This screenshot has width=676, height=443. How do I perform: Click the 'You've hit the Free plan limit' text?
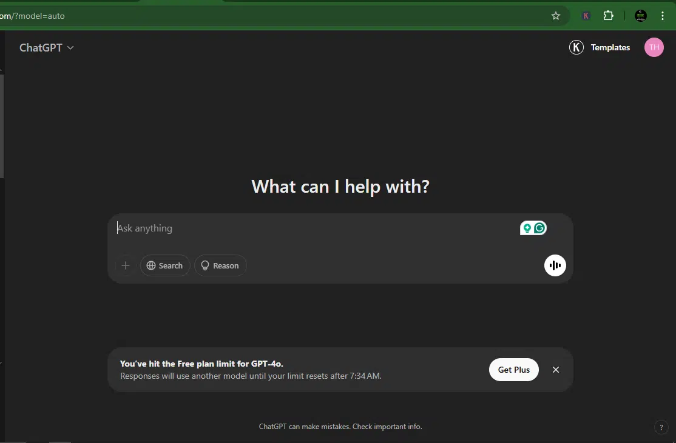tap(201, 364)
